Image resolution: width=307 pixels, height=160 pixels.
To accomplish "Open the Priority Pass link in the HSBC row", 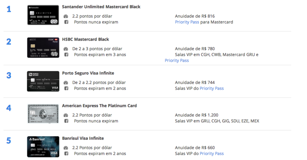I will [x=177, y=60].
